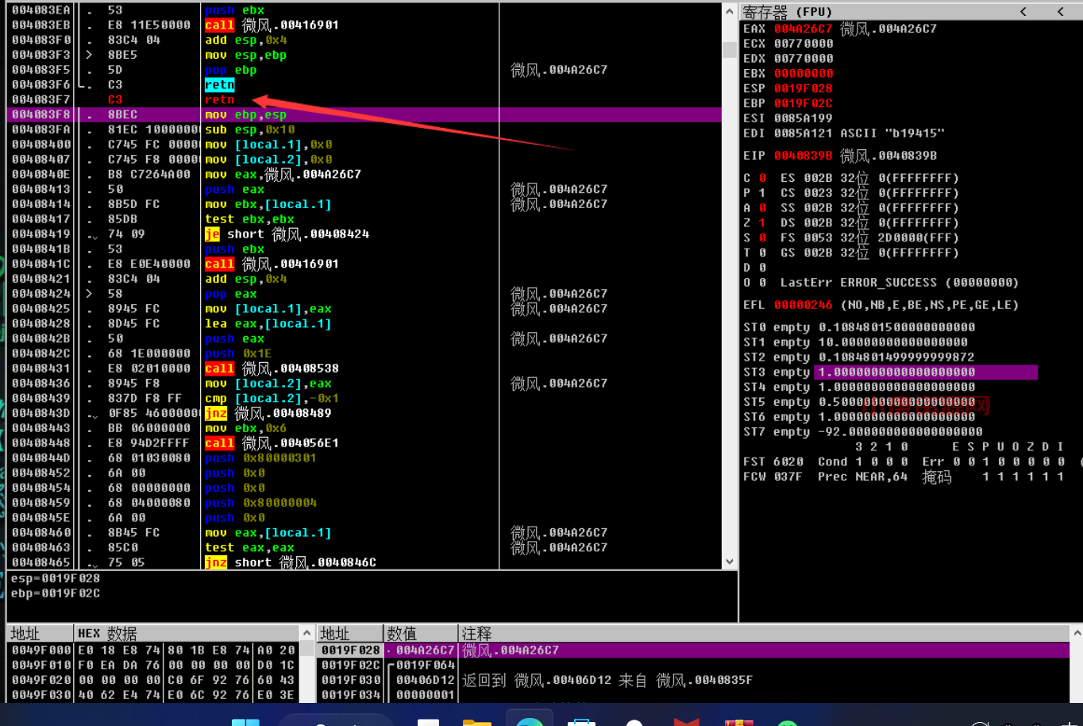This screenshot has height=726, width=1083.
Task: Click the Windows Start icon in taskbar
Action: tap(245, 721)
